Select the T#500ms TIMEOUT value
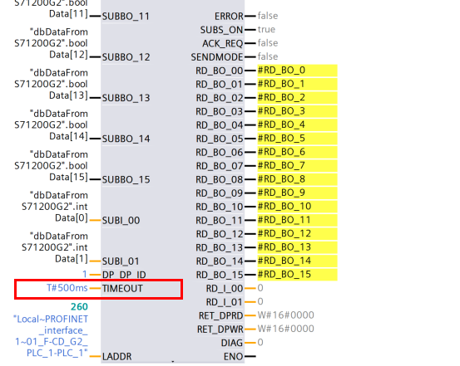Screen dimensions: 460x366 [x=67, y=288]
